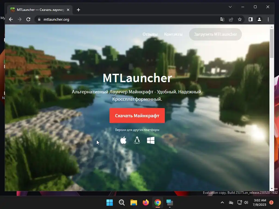Close the MTLauncher tab
This screenshot has height=209, width=279.
click(x=68, y=10)
